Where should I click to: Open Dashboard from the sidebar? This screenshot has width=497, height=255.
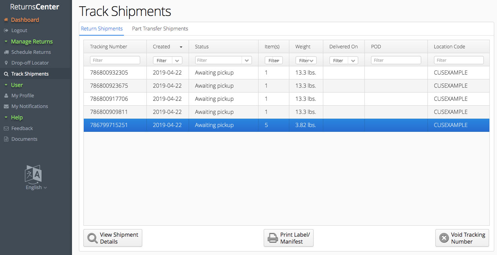coord(25,20)
